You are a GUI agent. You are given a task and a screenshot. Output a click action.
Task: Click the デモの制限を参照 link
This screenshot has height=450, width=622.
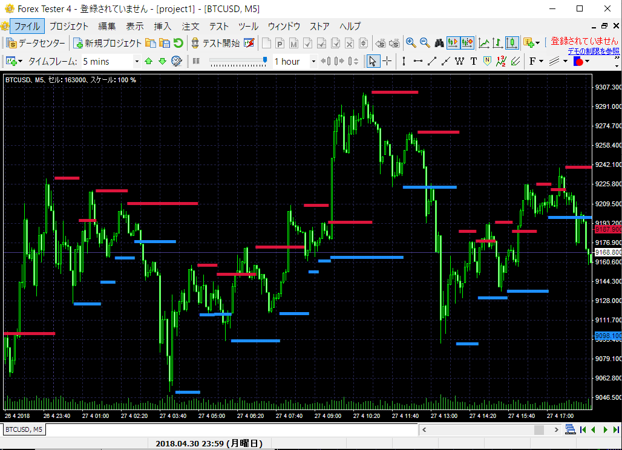(594, 51)
